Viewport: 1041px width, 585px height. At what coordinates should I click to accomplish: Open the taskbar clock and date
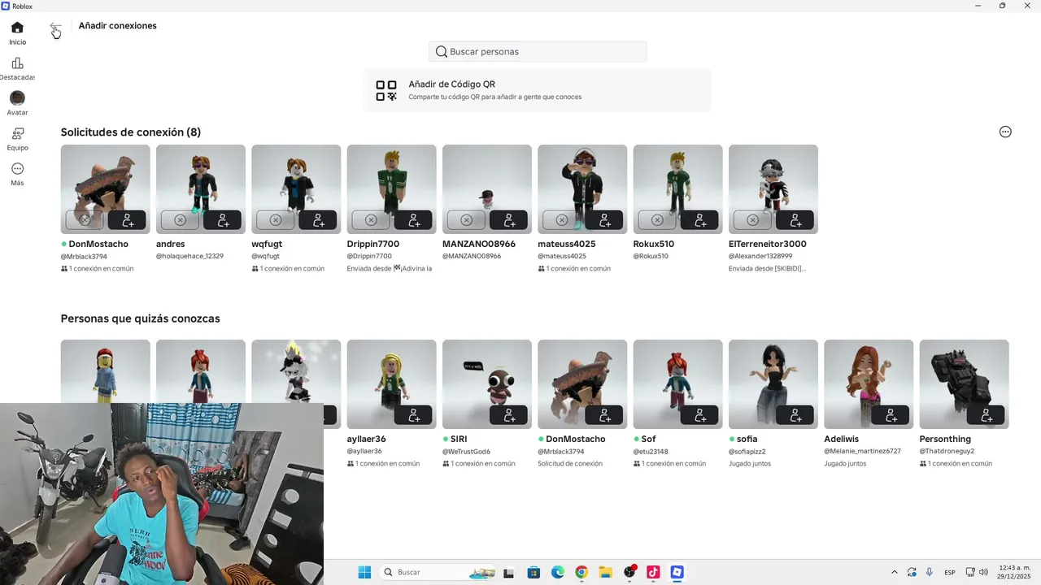click(x=1015, y=572)
